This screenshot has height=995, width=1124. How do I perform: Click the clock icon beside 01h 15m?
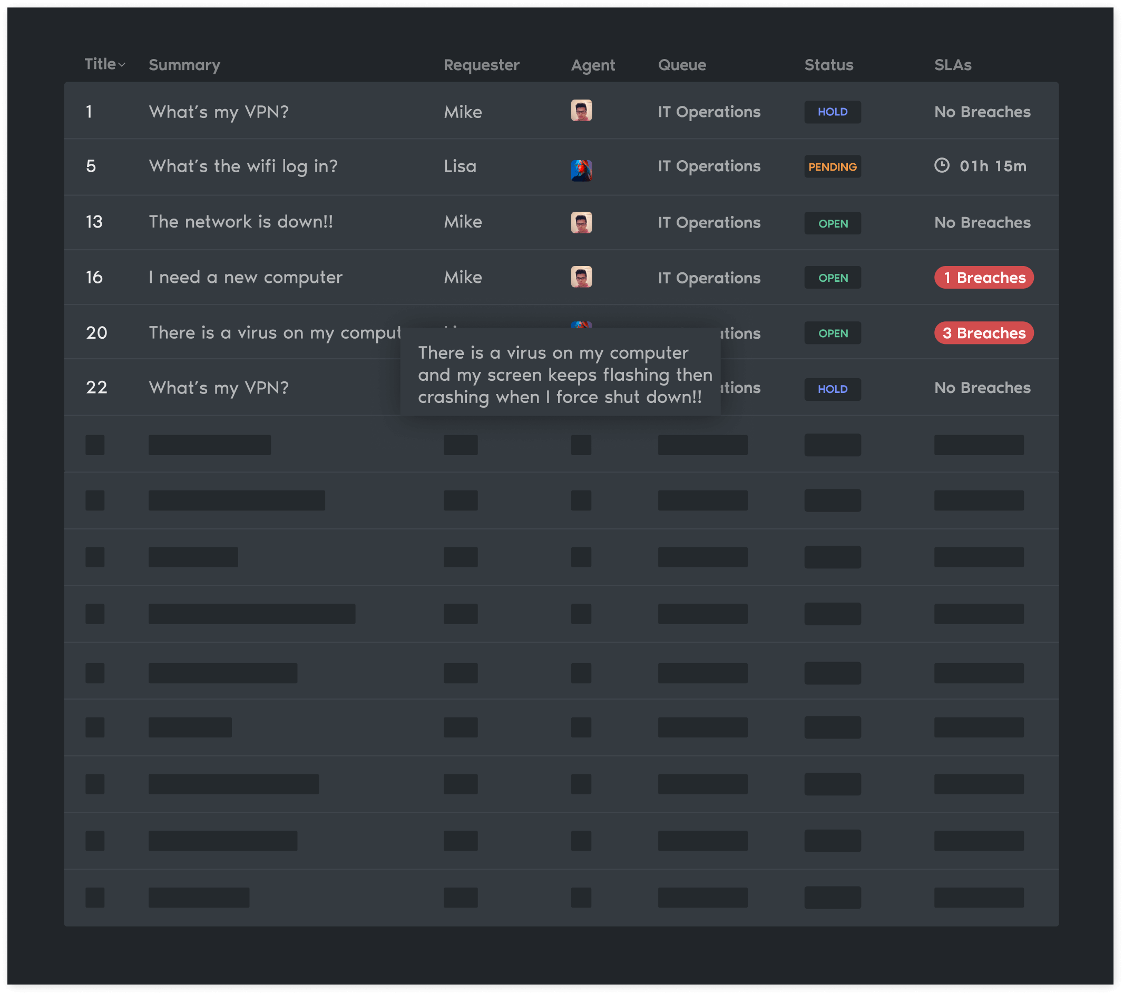[x=942, y=165]
